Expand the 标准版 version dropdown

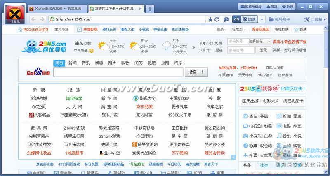pos(239,30)
